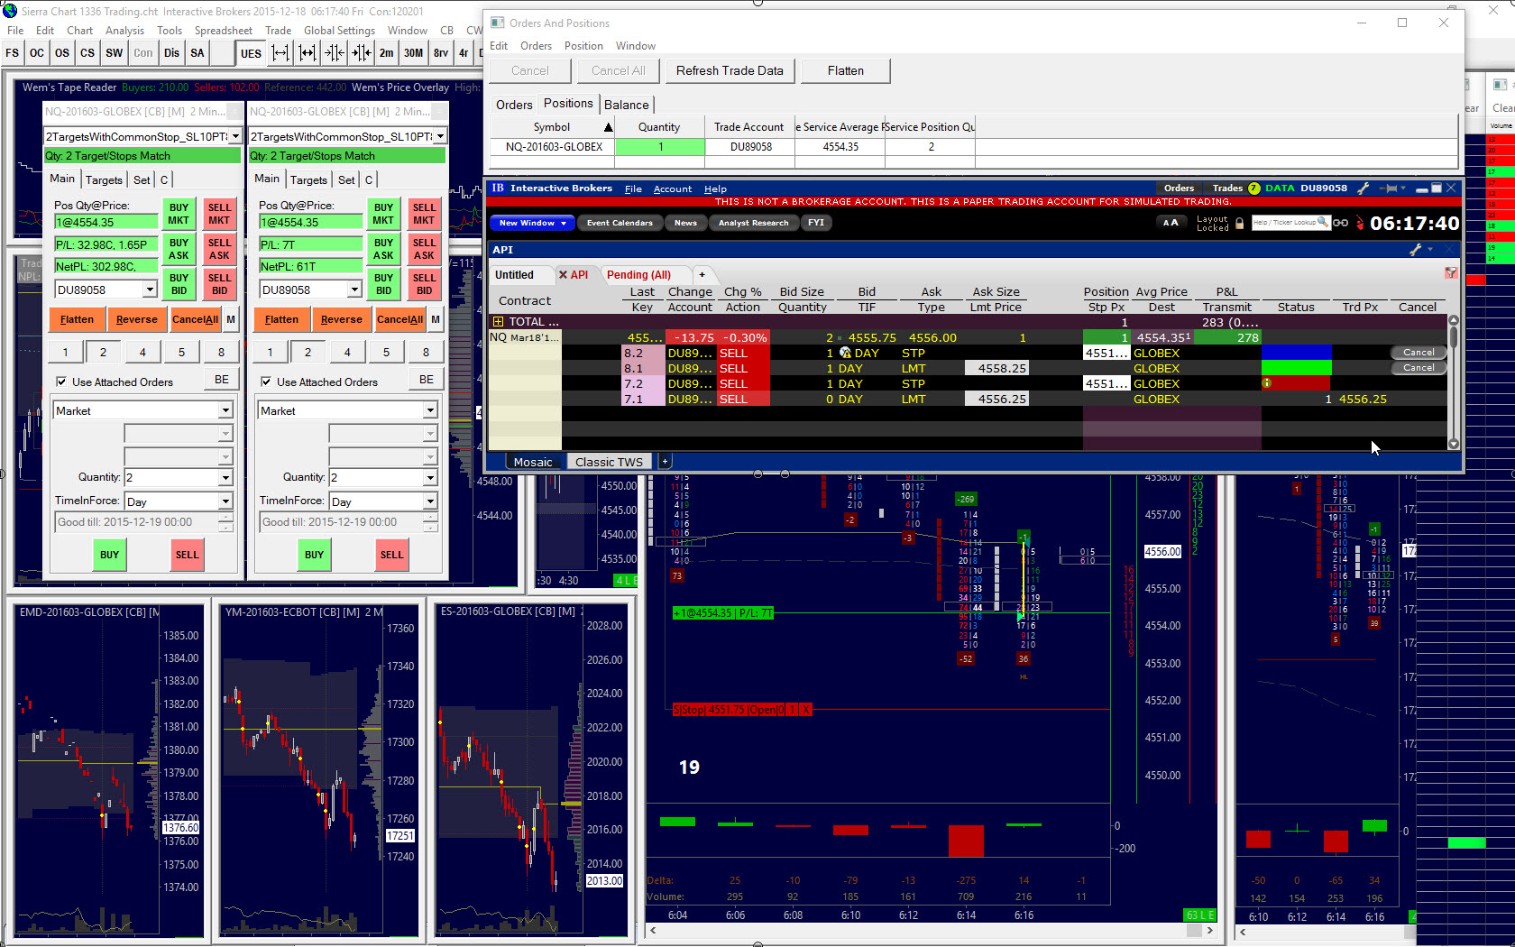The image size is (1515, 947).
Task: Click the compress bar spacing icon
Action: 334,53
